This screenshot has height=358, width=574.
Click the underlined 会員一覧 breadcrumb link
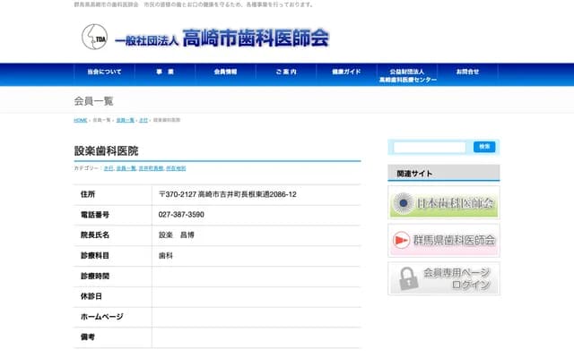(x=125, y=120)
